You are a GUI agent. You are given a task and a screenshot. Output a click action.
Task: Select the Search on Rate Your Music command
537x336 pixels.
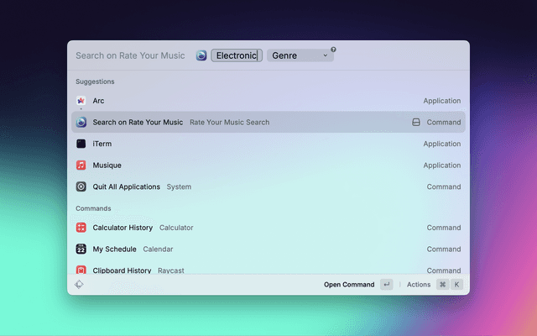252,123
